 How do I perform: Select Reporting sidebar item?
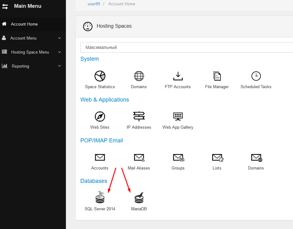click(33, 66)
